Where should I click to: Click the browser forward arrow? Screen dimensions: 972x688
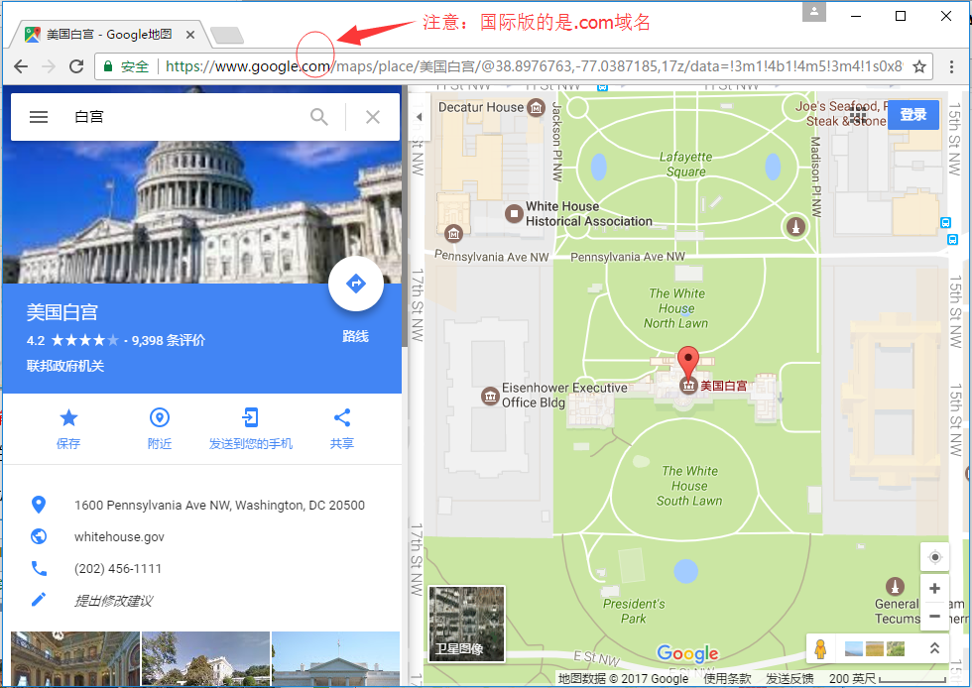[x=49, y=66]
